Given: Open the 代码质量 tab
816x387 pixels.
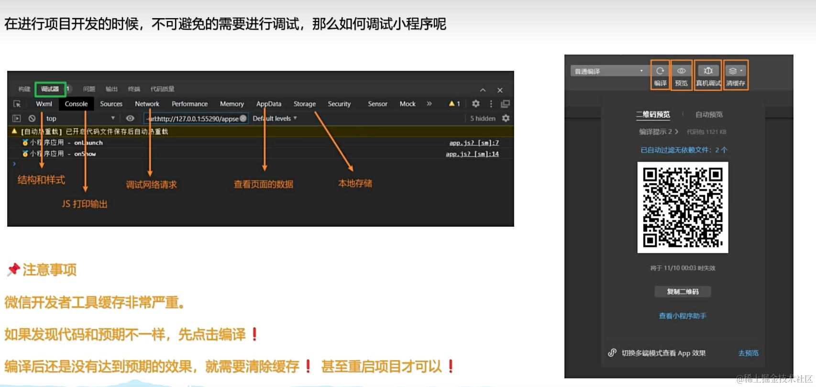Looking at the screenshot, I should [x=162, y=89].
